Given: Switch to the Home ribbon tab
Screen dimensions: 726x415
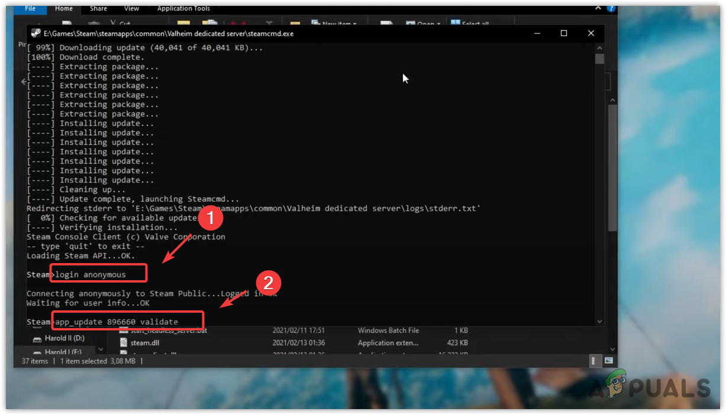Looking at the screenshot, I should tap(63, 8).
